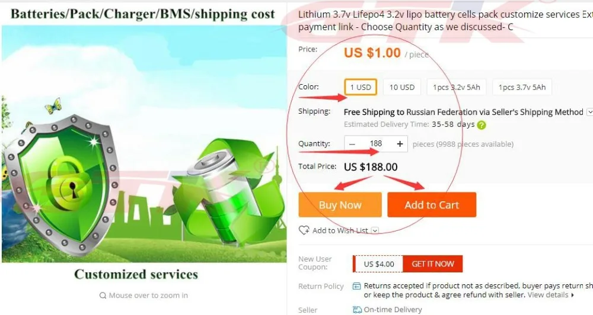Expand View details arrow in Return Policy

(573, 295)
